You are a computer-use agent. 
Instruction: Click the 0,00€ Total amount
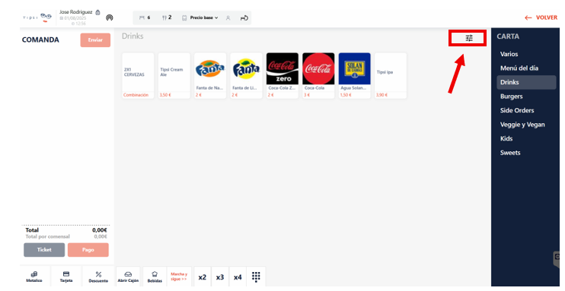tap(100, 230)
